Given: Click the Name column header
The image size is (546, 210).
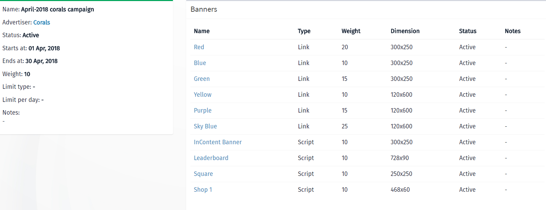Looking at the screenshot, I should pos(202,31).
